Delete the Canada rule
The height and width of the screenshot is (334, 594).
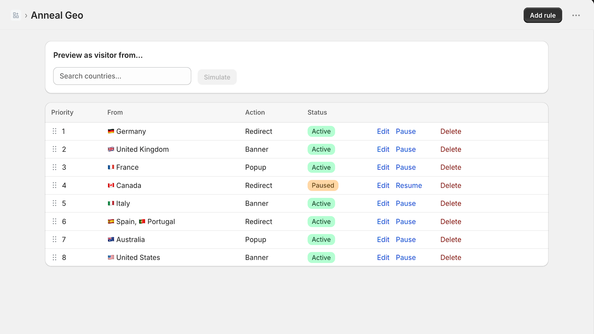[451, 185]
